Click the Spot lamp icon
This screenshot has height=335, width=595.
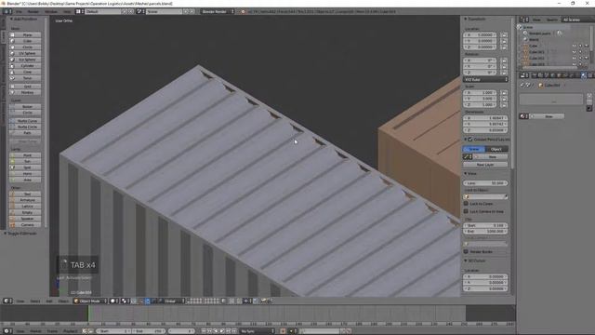(x=12, y=167)
